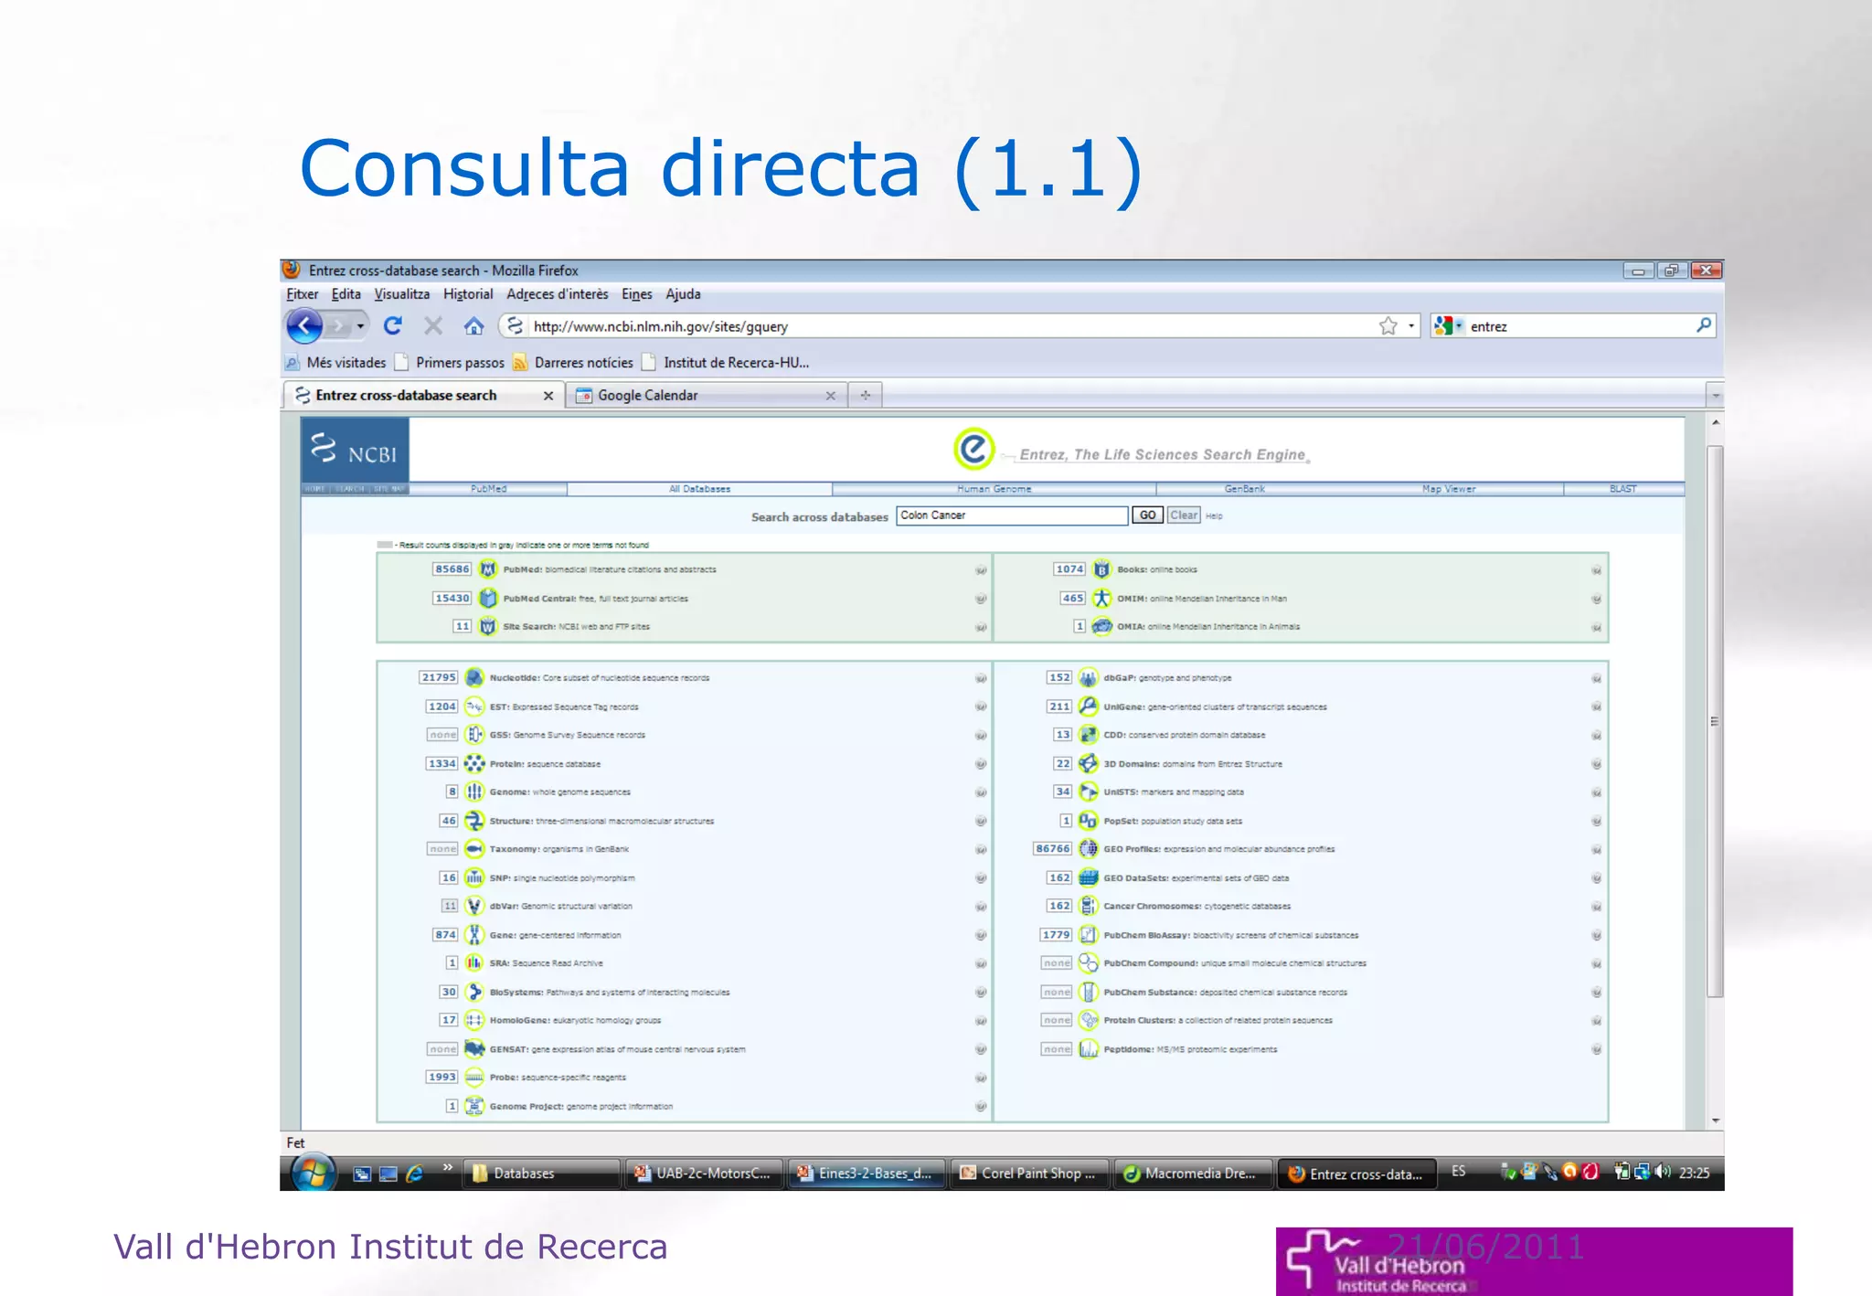1872x1296 pixels.
Task: Click the Clear button
Action: (1184, 515)
